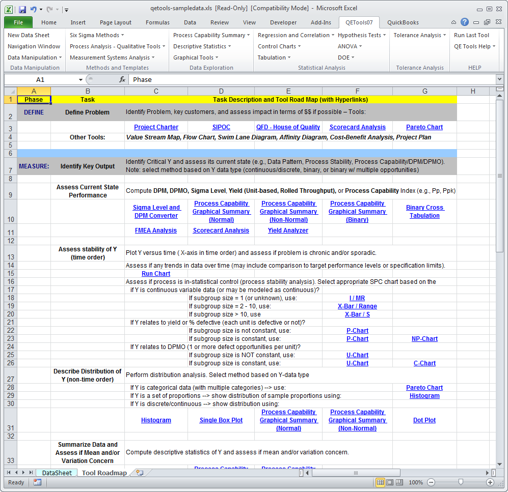This screenshot has width=508, height=492.
Task: Click Run Last Tool button
Action: (471, 35)
